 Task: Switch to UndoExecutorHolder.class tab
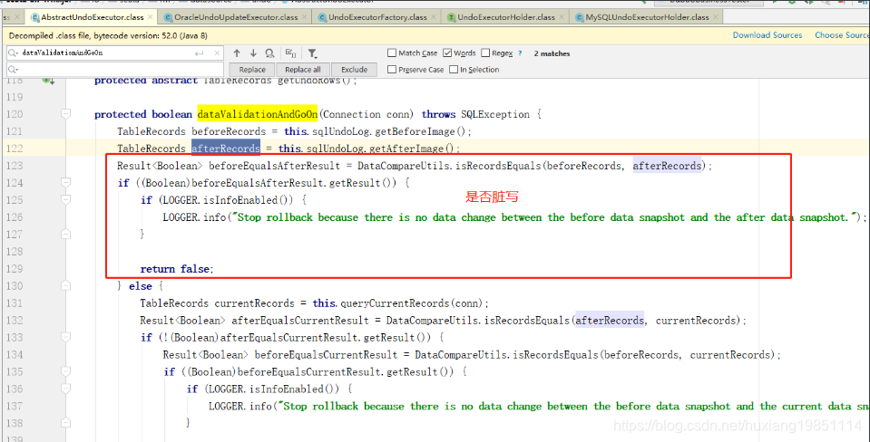click(506, 17)
